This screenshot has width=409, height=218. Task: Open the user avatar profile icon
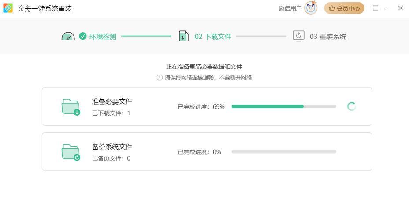pos(311,8)
